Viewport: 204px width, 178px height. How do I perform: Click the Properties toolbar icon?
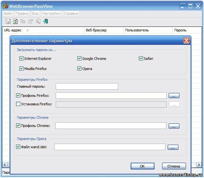click(30, 21)
